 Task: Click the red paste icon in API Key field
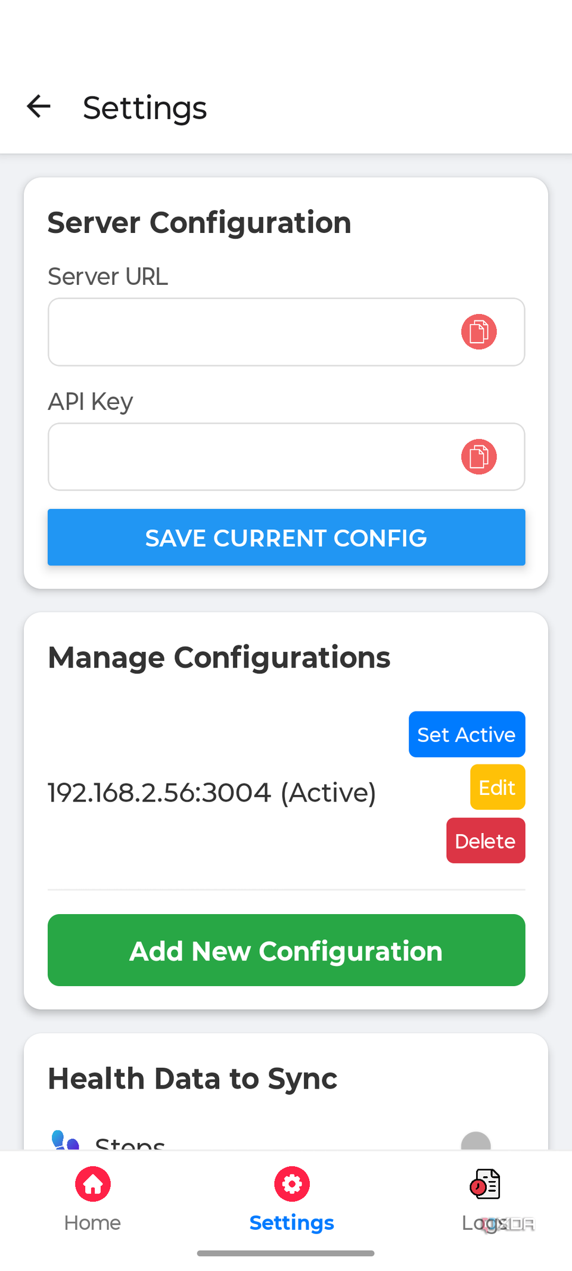[479, 456]
